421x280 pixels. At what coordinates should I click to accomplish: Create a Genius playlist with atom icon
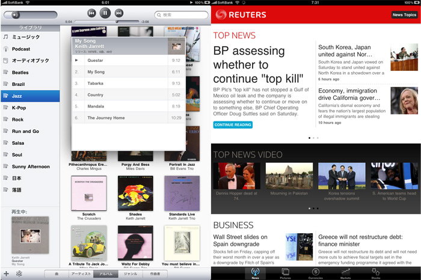[19, 273]
